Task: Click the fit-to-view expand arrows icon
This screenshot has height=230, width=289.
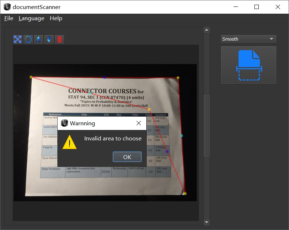Action: tap(18, 39)
